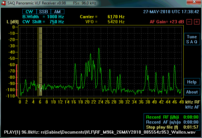Switch to SSB mode
Image resolution: width=202 pixels, height=138 pixels.
pyautogui.click(x=44, y=12)
